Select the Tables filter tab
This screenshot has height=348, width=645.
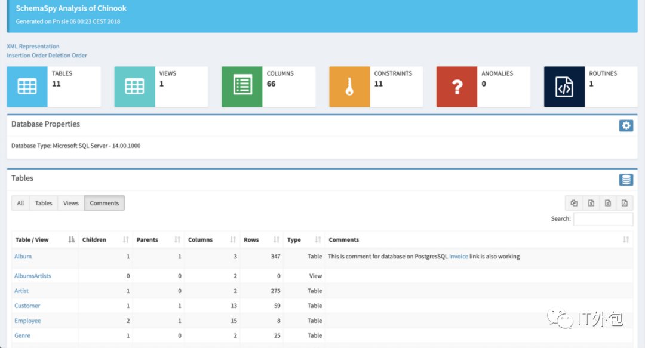(44, 203)
